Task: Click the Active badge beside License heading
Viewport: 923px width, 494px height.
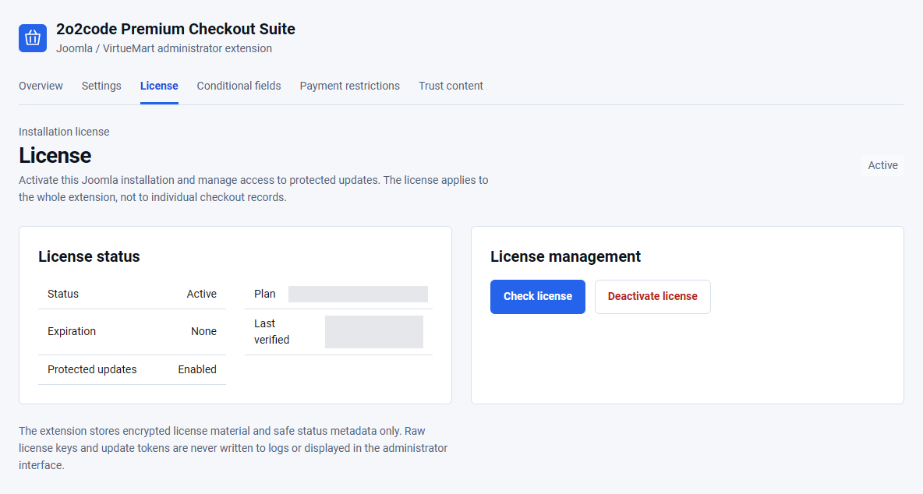Action: point(882,166)
